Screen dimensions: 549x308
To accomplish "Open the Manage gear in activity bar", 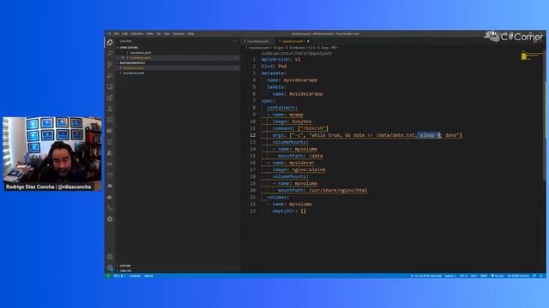I will coord(110,268).
